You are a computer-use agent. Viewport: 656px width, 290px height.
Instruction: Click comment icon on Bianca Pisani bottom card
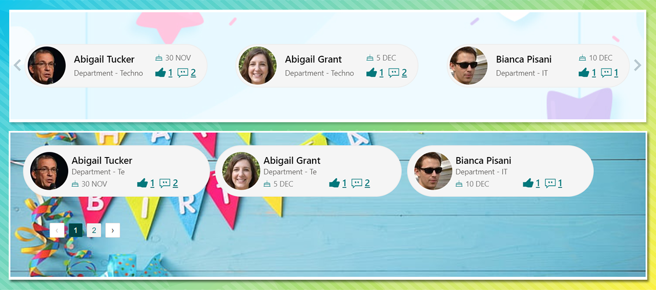pos(550,183)
